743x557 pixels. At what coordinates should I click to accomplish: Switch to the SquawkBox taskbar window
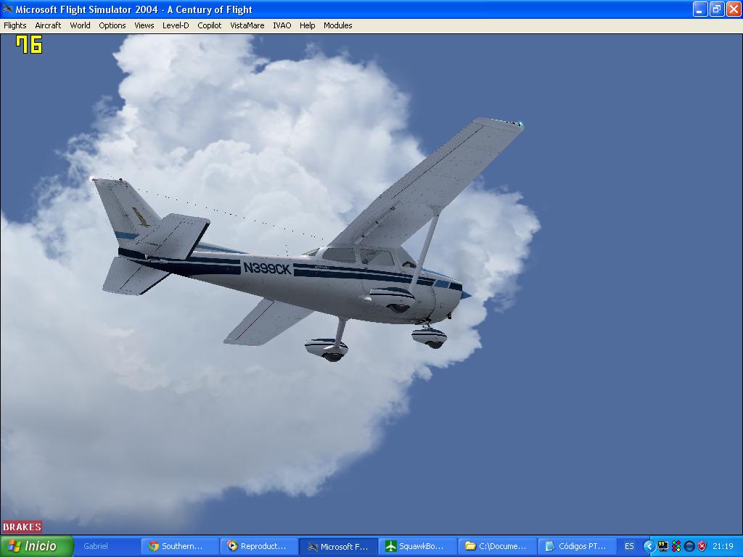(417, 547)
